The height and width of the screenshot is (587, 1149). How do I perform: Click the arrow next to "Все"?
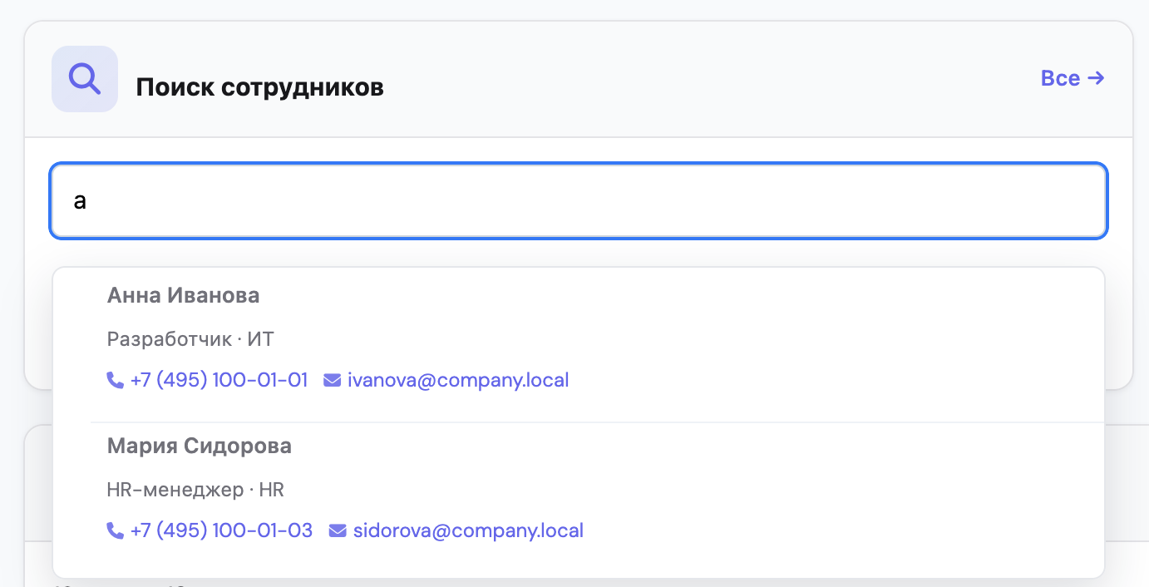(x=1097, y=78)
